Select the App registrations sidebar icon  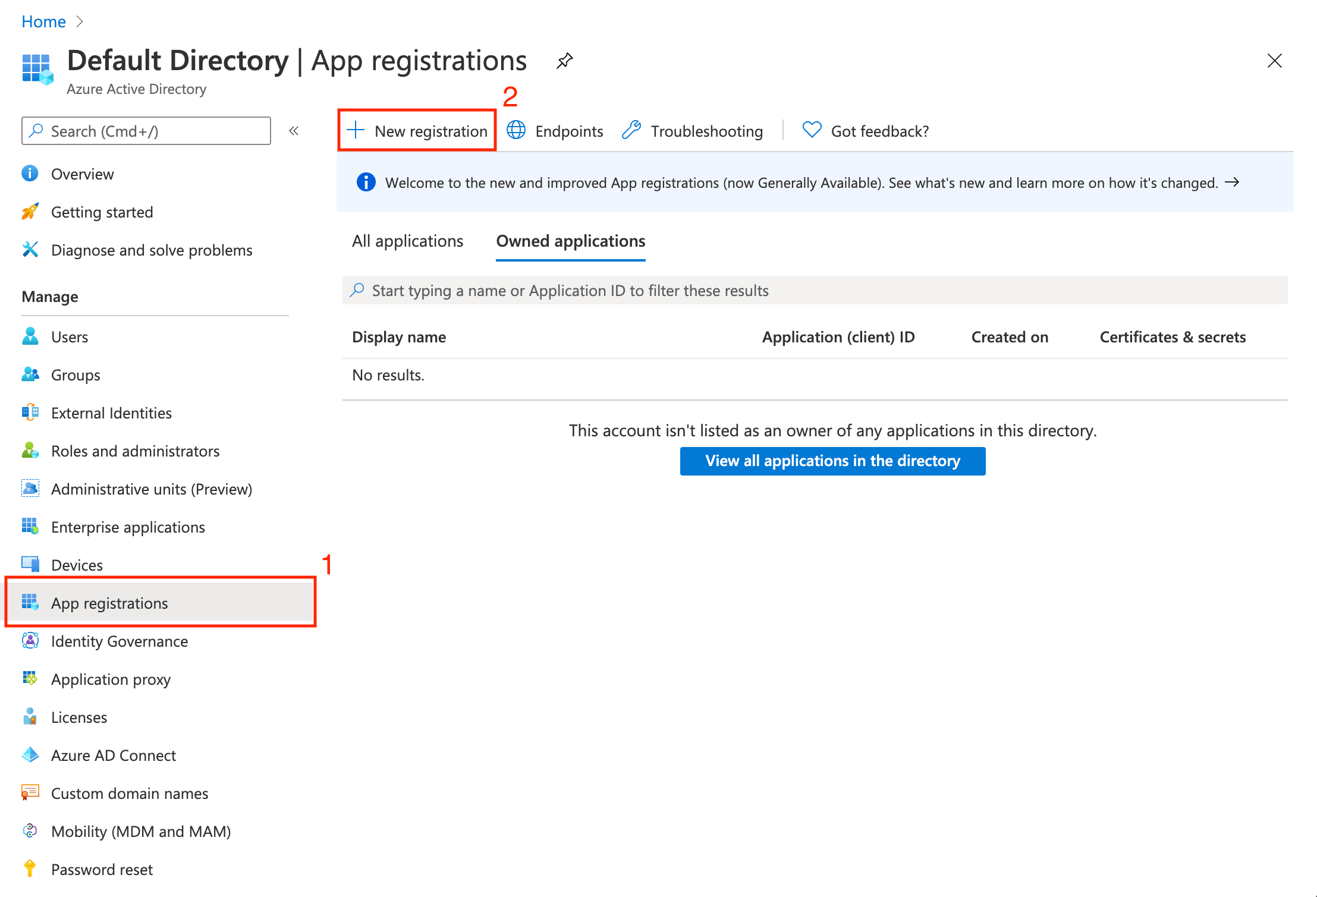click(30, 602)
